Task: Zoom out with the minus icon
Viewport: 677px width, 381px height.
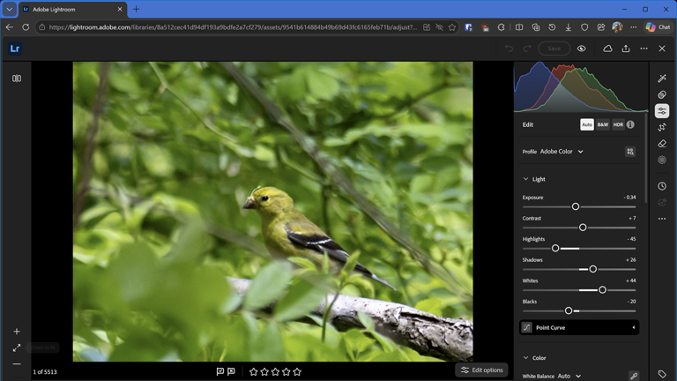Action: [x=17, y=364]
